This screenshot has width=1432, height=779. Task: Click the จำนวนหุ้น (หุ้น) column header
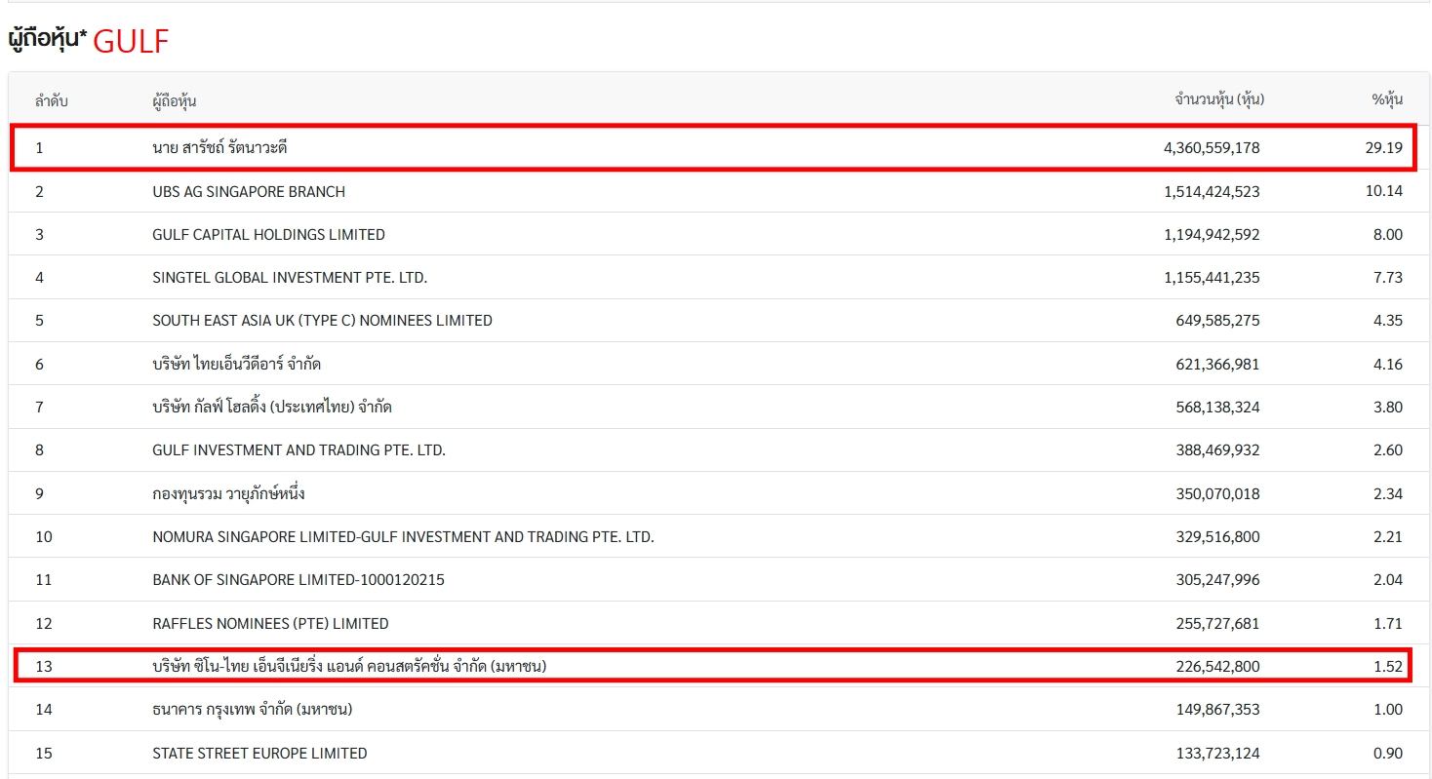1219,99
